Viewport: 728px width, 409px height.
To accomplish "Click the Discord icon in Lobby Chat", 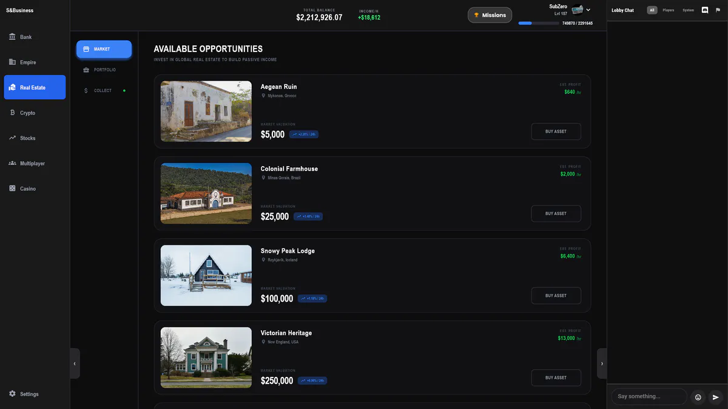I will pos(705,10).
